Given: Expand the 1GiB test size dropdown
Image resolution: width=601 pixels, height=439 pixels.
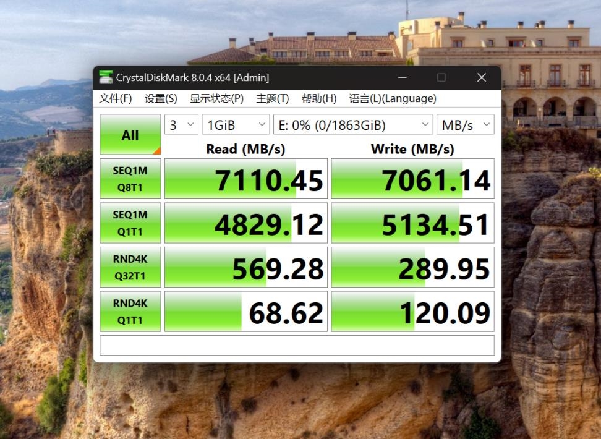Looking at the screenshot, I should [x=236, y=125].
